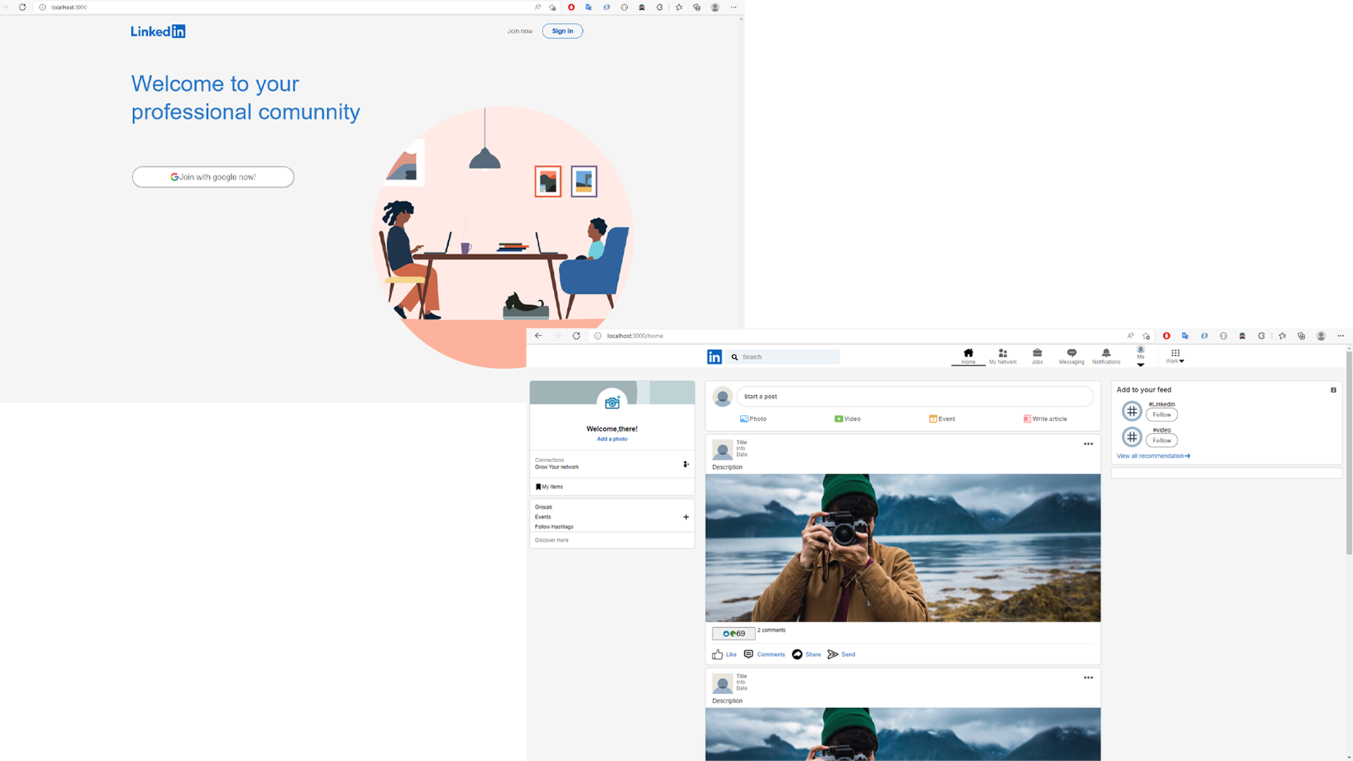Select the Home tab in navigation
1353x761 pixels.
(968, 356)
